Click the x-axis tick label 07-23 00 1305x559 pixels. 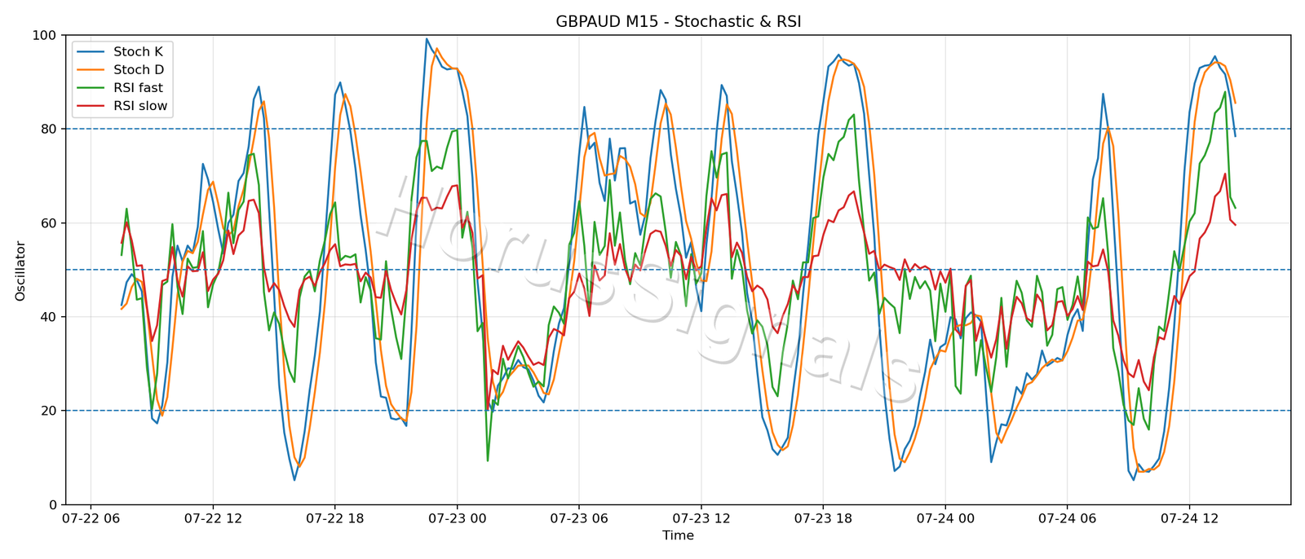(457, 518)
